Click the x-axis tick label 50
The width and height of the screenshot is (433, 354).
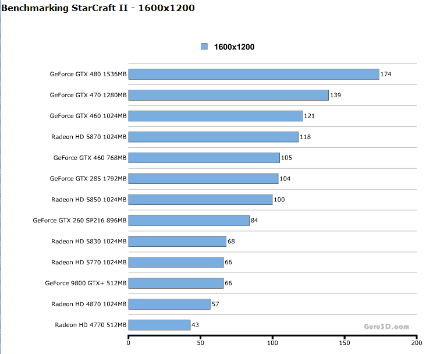[x=200, y=343]
